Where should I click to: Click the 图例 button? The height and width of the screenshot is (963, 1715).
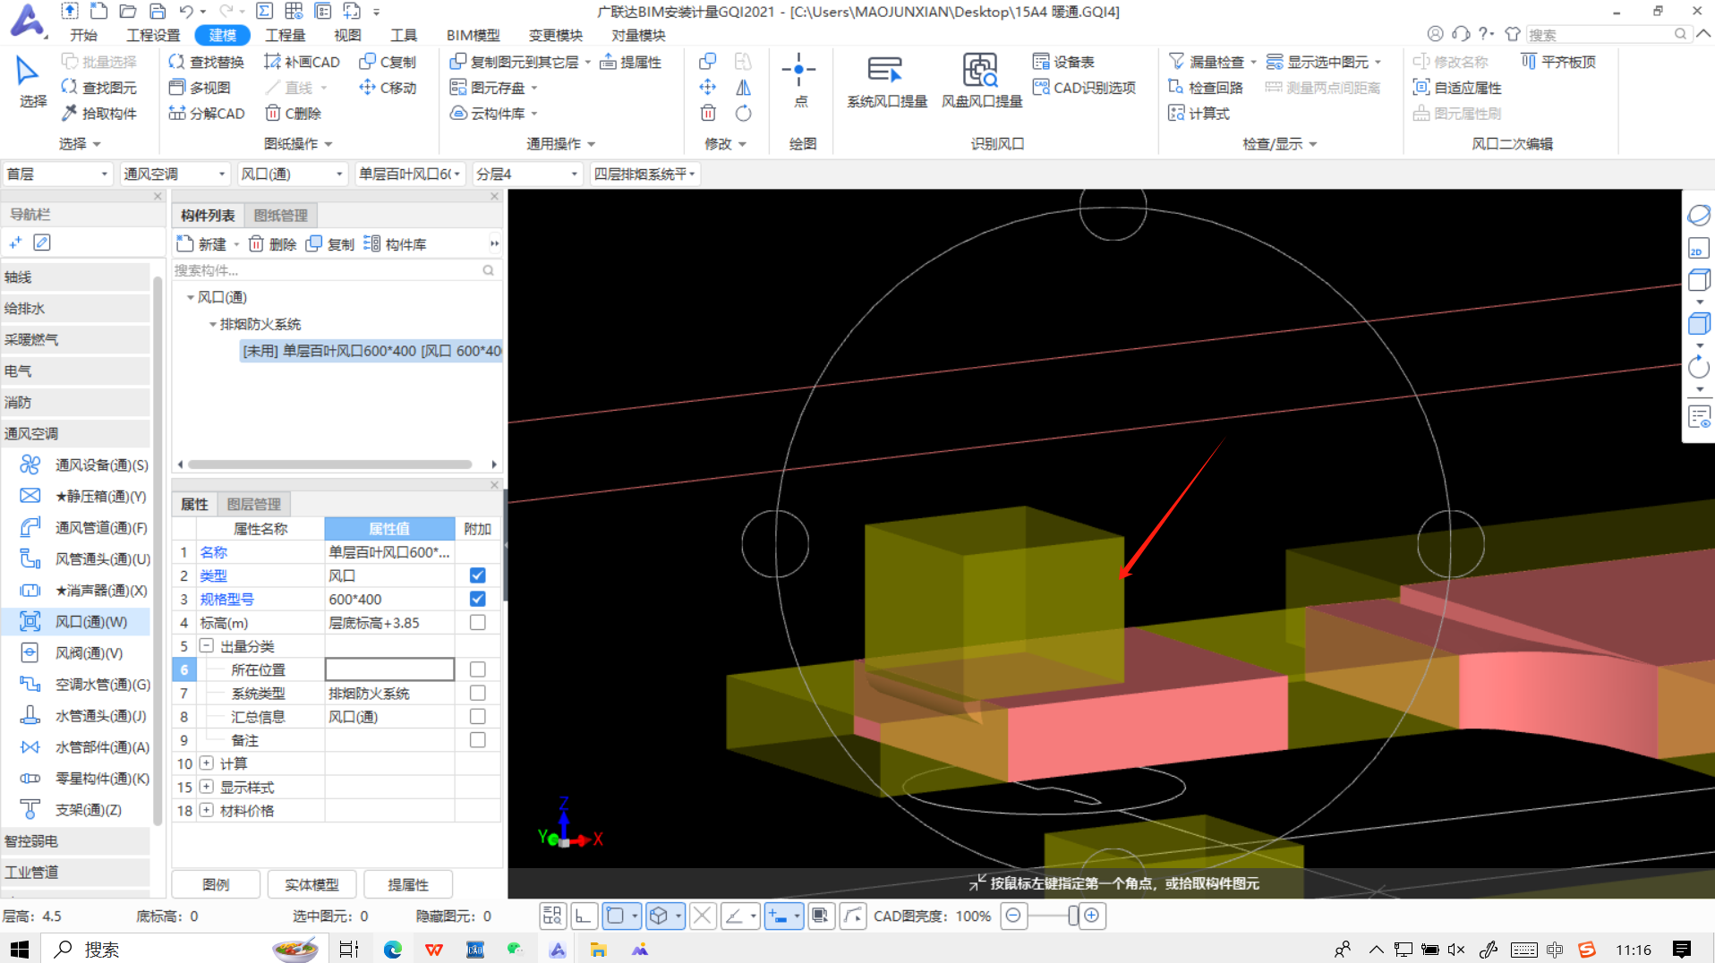pyautogui.click(x=216, y=884)
